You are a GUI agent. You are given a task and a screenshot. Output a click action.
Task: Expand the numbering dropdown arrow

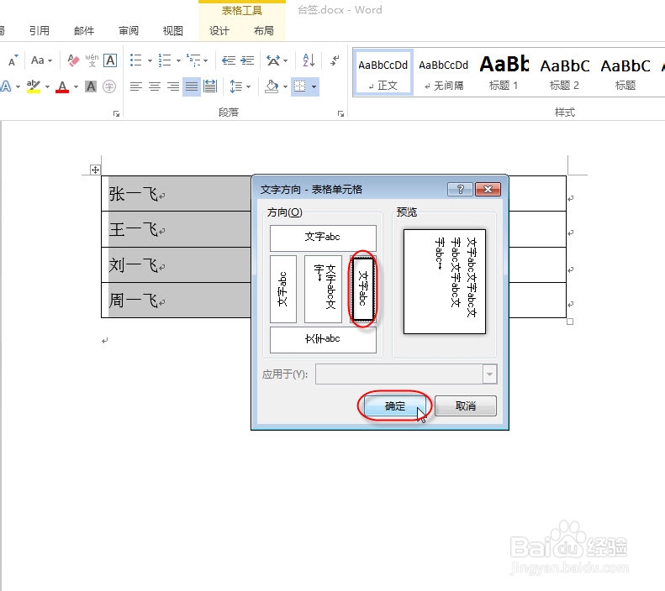(x=178, y=61)
